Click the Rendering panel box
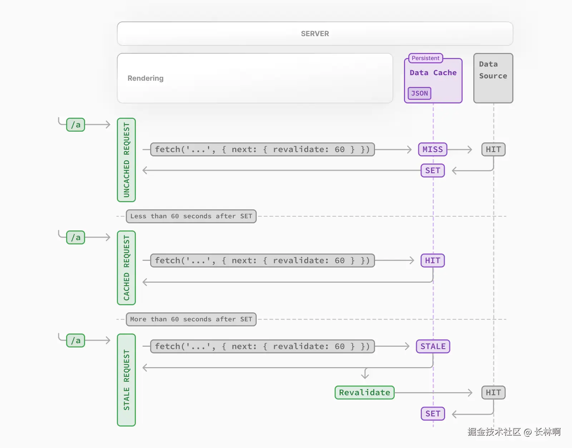Viewport: 572px width, 448px height. click(255, 78)
